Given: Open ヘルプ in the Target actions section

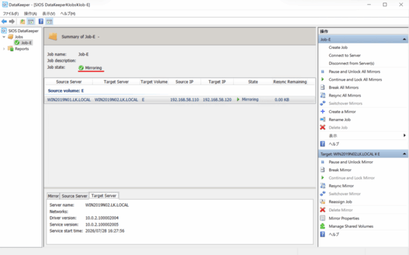Looking at the screenshot, I should point(334,234).
